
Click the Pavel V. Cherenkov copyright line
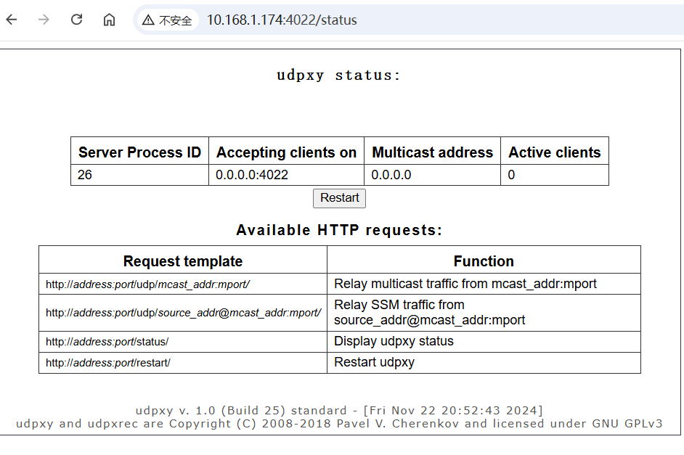(x=339, y=424)
